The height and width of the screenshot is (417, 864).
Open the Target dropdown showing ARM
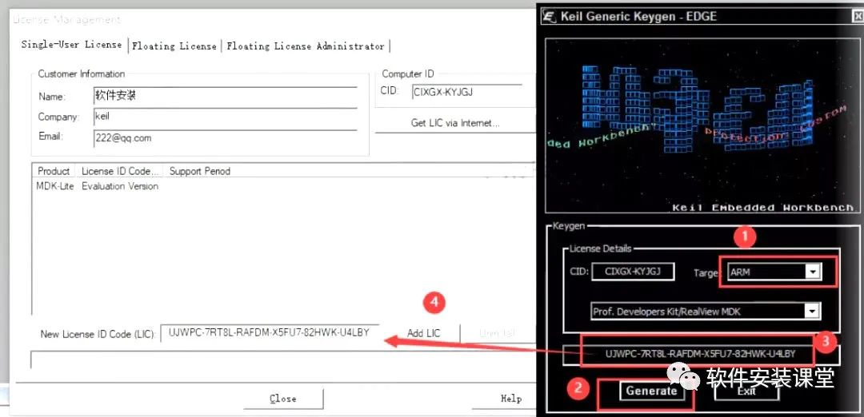coord(774,272)
